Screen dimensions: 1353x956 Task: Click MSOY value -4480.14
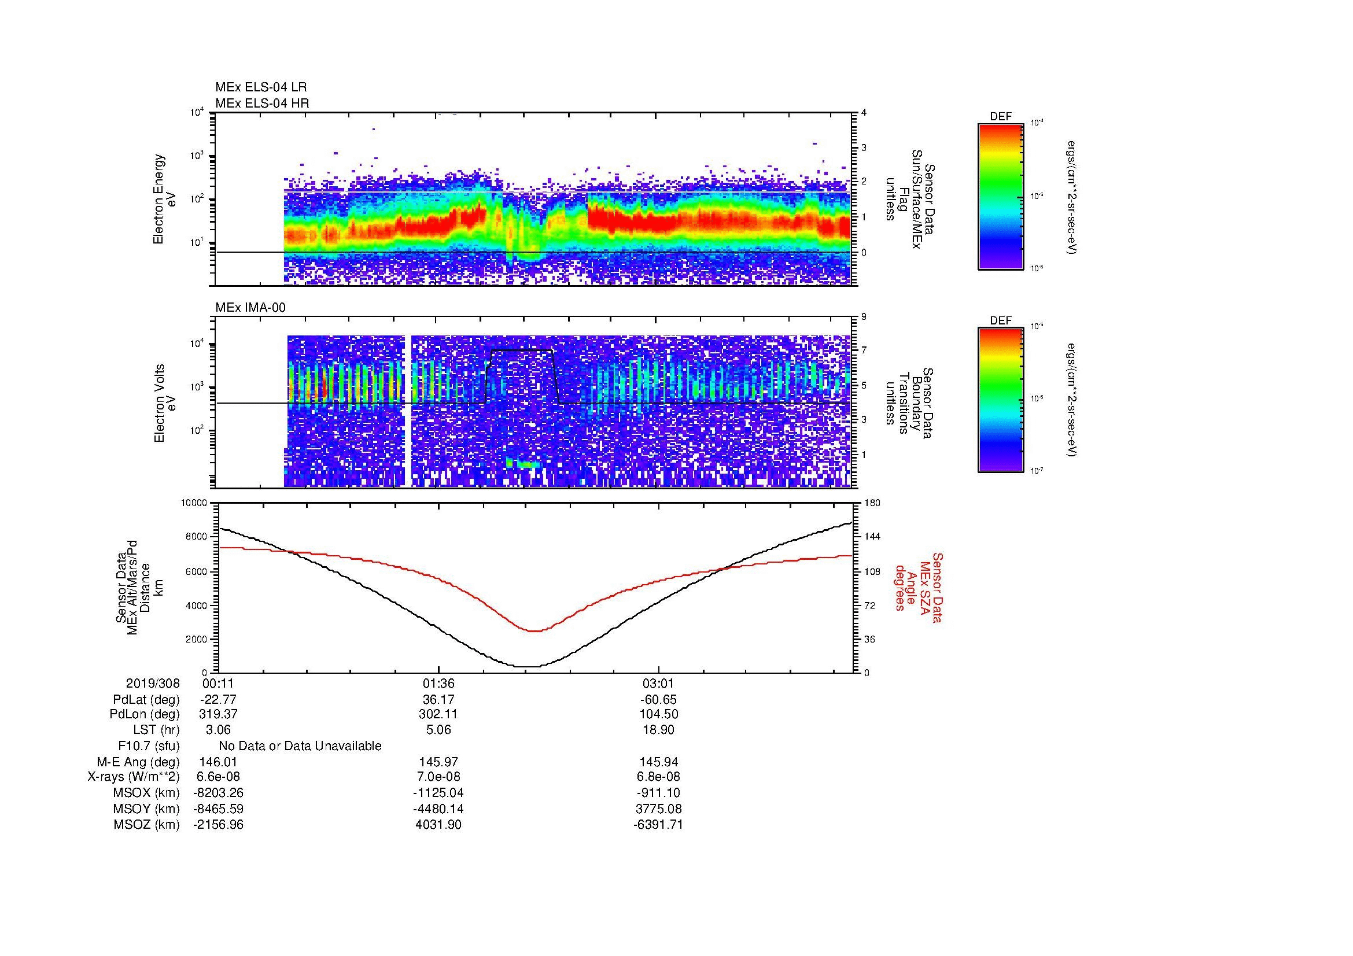438,809
